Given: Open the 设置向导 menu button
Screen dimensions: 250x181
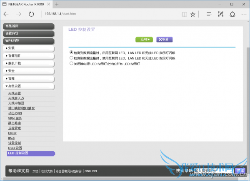Looking at the screenshot, I should [x=29, y=34].
